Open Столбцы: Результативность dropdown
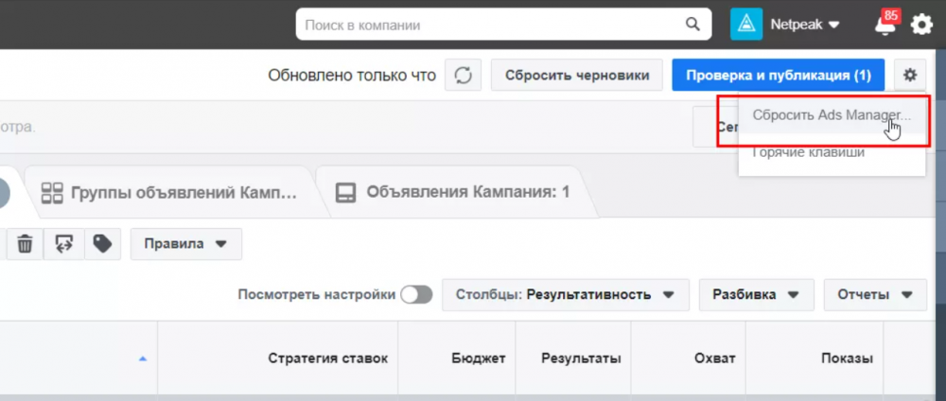 [x=566, y=295]
